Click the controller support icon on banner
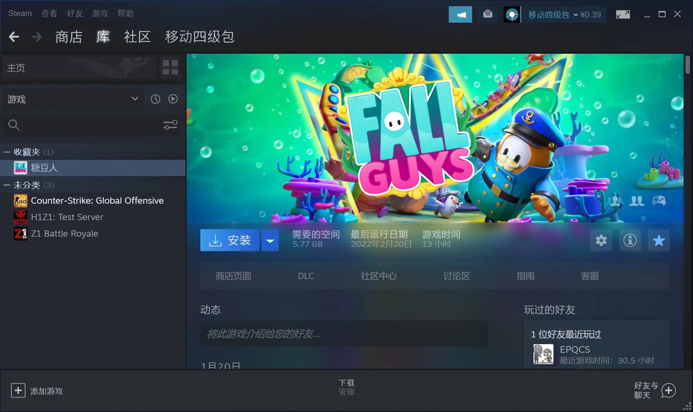The image size is (693, 412). (x=659, y=201)
